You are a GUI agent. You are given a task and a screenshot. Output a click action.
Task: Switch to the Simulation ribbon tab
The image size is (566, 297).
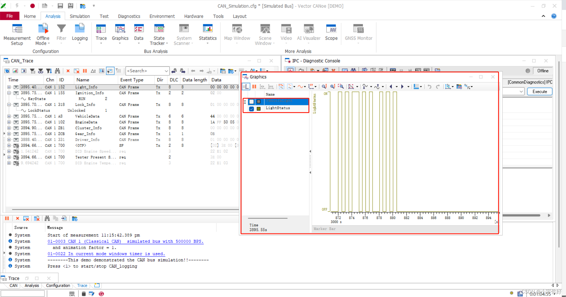(80, 16)
